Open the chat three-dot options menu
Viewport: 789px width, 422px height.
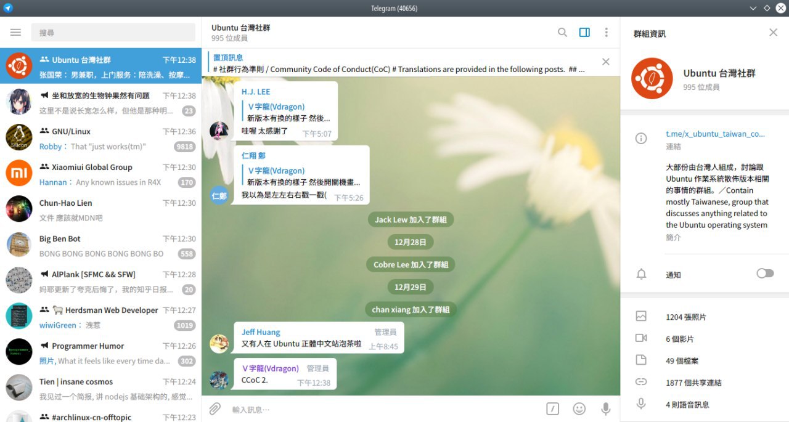coord(607,33)
